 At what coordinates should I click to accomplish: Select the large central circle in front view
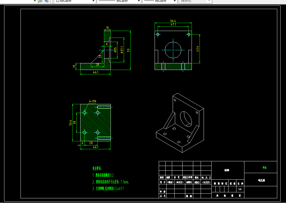173,50
